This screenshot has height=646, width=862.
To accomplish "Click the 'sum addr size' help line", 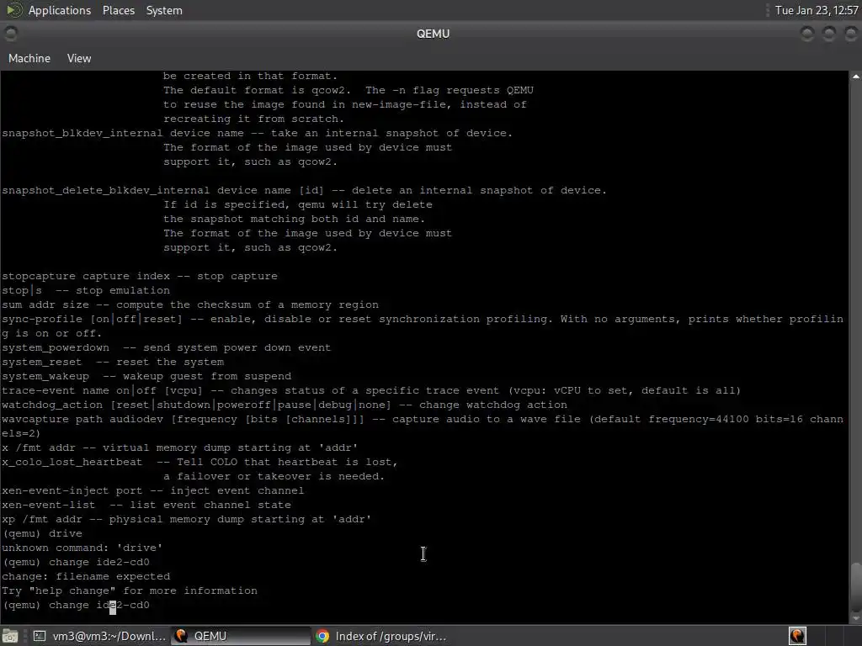I will click(190, 304).
